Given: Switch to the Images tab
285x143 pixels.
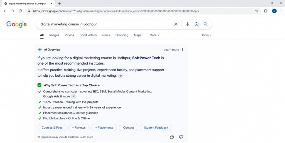Looking at the screenshot, I should click(x=54, y=35).
